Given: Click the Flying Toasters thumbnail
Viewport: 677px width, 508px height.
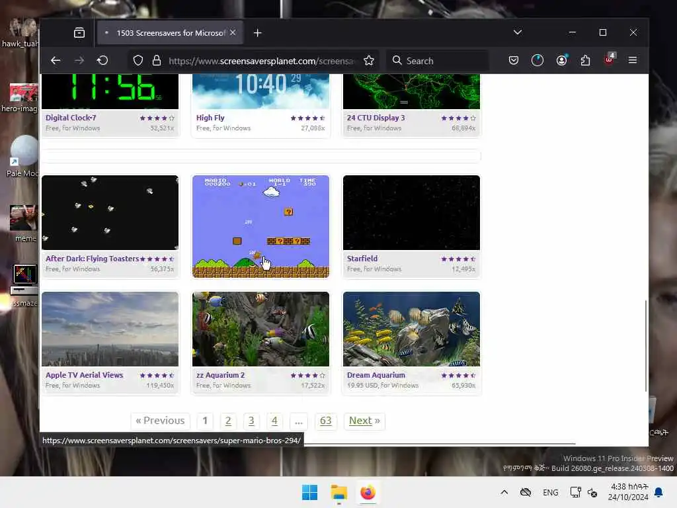Looking at the screenshot, I should click(110, 212).
